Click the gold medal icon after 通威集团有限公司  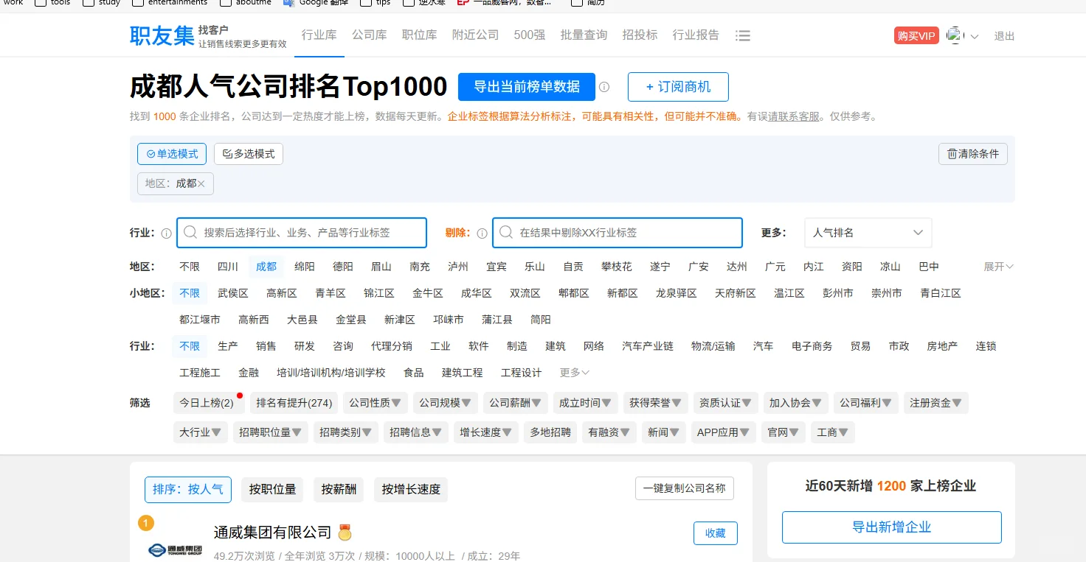[x=345, y=532]
